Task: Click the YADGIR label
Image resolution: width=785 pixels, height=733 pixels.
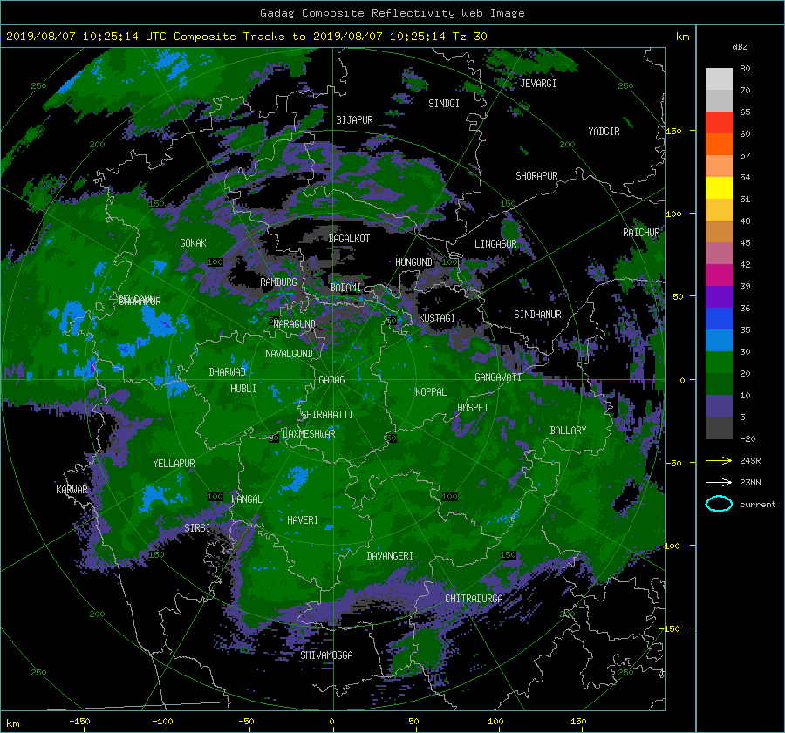Action: pos(604,132)
